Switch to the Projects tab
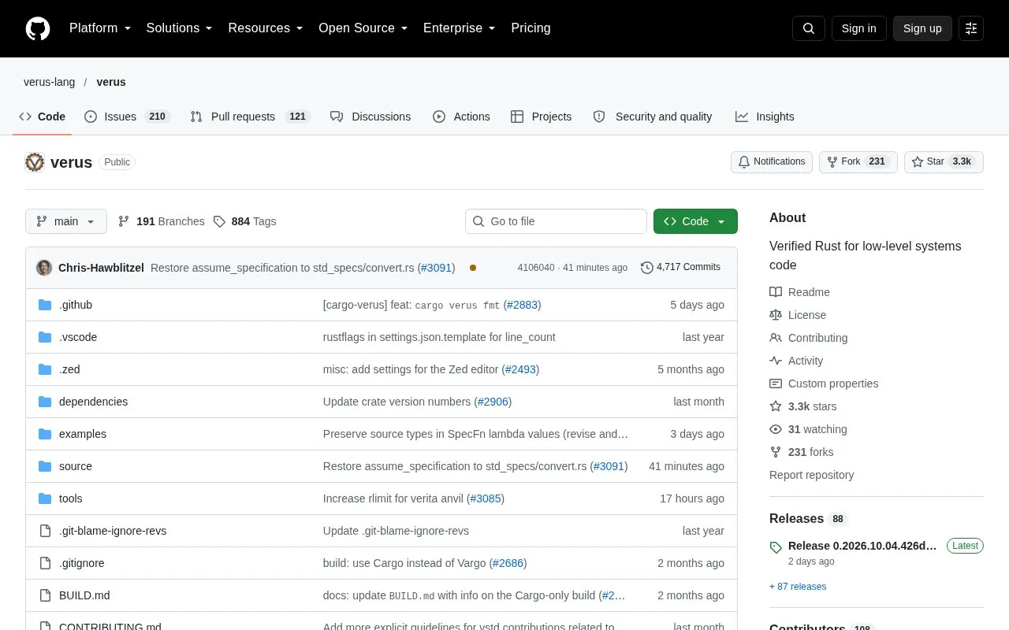 click(x=541, y=117)
